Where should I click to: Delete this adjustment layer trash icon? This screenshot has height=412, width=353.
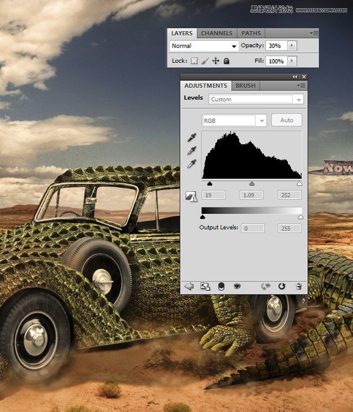coord(299,286)
